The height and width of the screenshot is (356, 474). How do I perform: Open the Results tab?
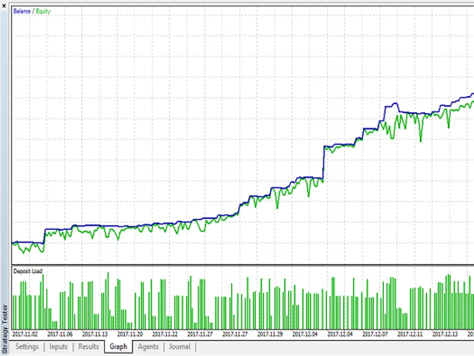[x=88, y=347]
